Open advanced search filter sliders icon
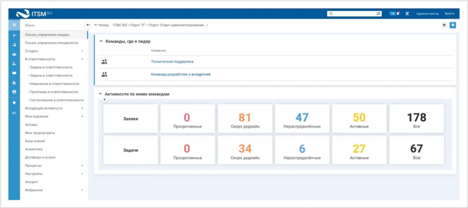 click(x=378, y=14)
